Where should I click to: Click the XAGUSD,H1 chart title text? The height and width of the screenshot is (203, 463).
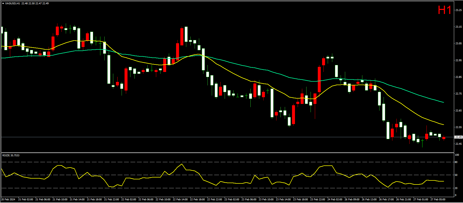(x=12, y=3)
